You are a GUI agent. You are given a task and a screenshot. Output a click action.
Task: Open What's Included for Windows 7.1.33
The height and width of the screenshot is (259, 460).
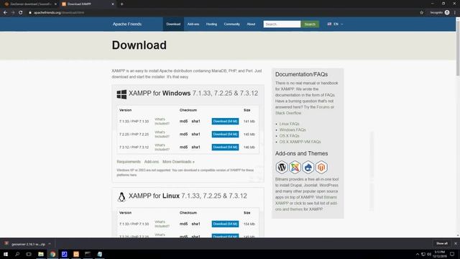pos(162,122)
